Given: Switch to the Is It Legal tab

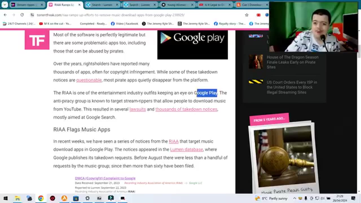Looking at the screenshot, I should tap(215, 5).
